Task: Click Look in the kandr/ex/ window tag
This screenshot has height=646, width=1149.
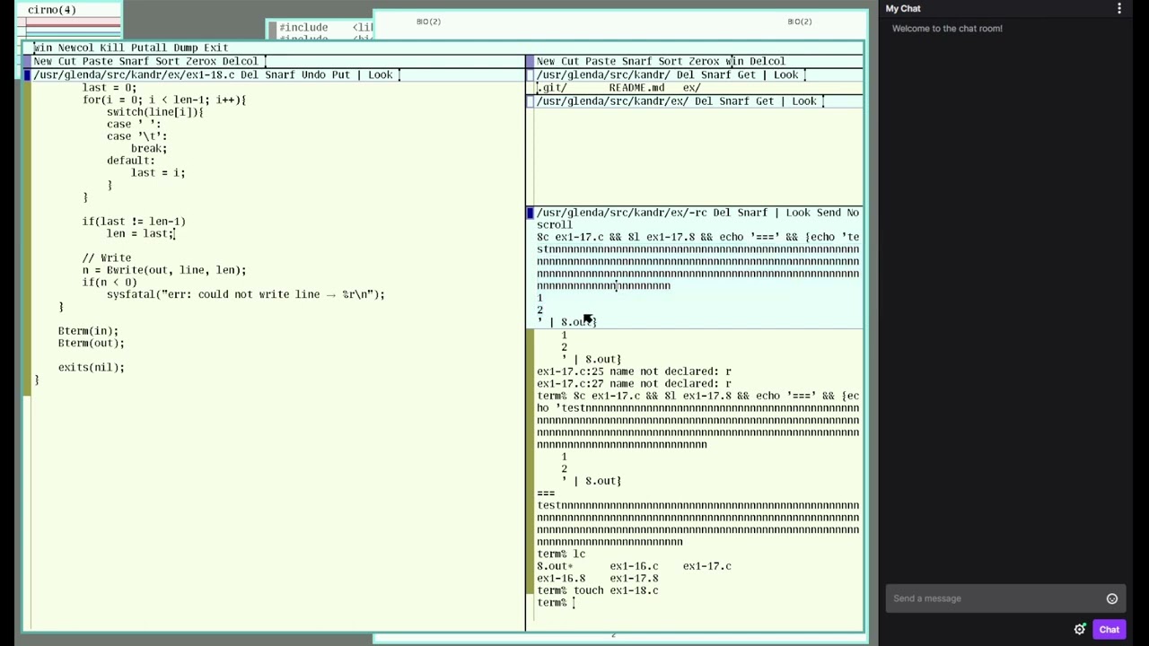Action: click(804, 101)
